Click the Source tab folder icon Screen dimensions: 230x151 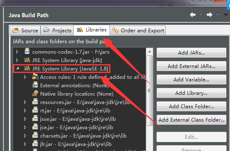(x=15, y=30)
